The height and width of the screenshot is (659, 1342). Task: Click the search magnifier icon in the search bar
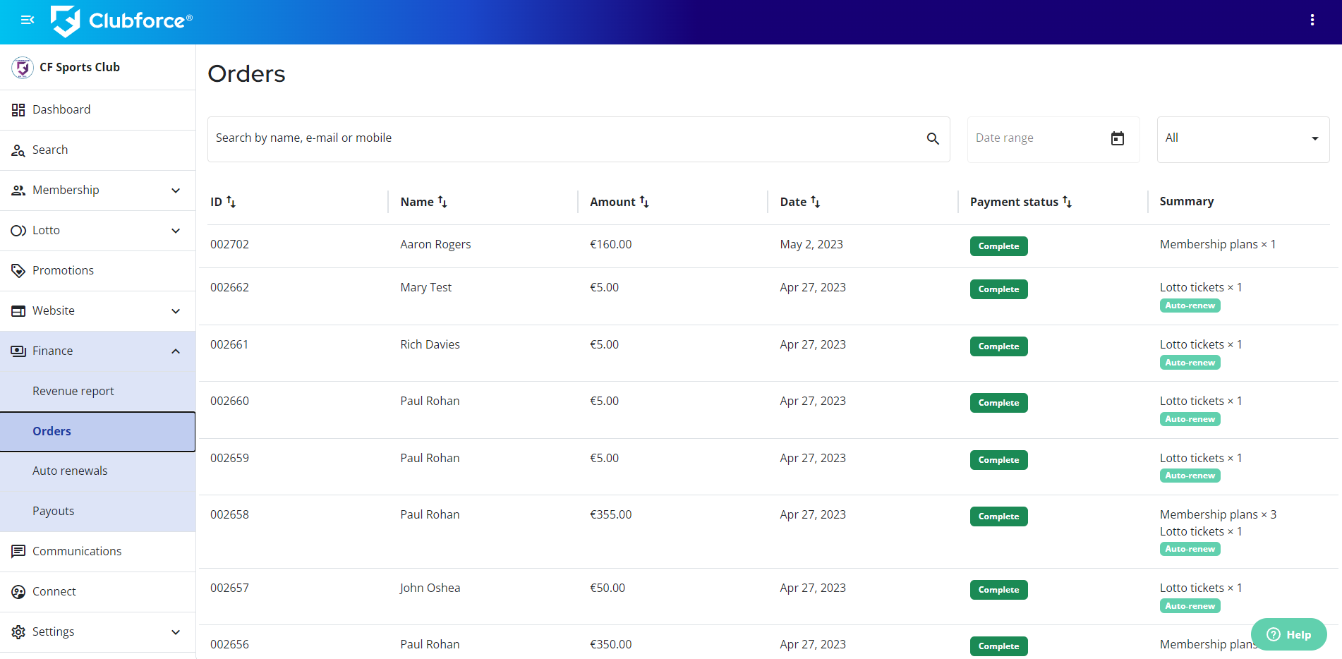coord(932,139)
